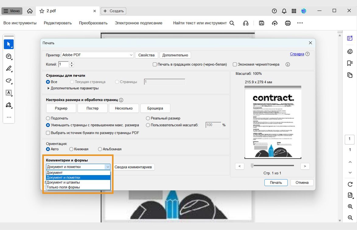Click the printer icon in toolbar
Screen dimensions: 357x230
[288, 23]
